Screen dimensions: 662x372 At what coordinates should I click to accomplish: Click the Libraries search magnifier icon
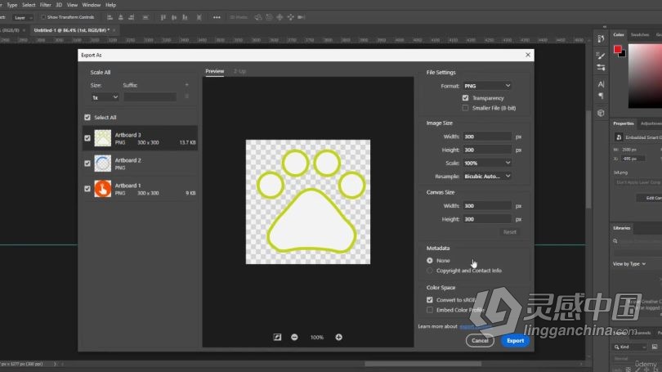click(x=615, y=241)
